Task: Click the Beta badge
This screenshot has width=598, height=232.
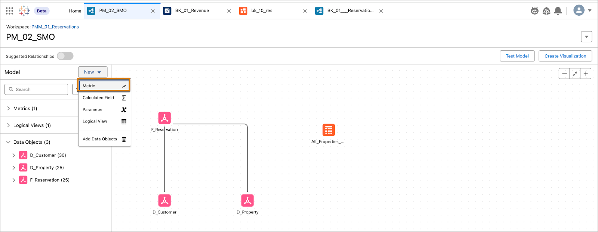Action: 42,11
